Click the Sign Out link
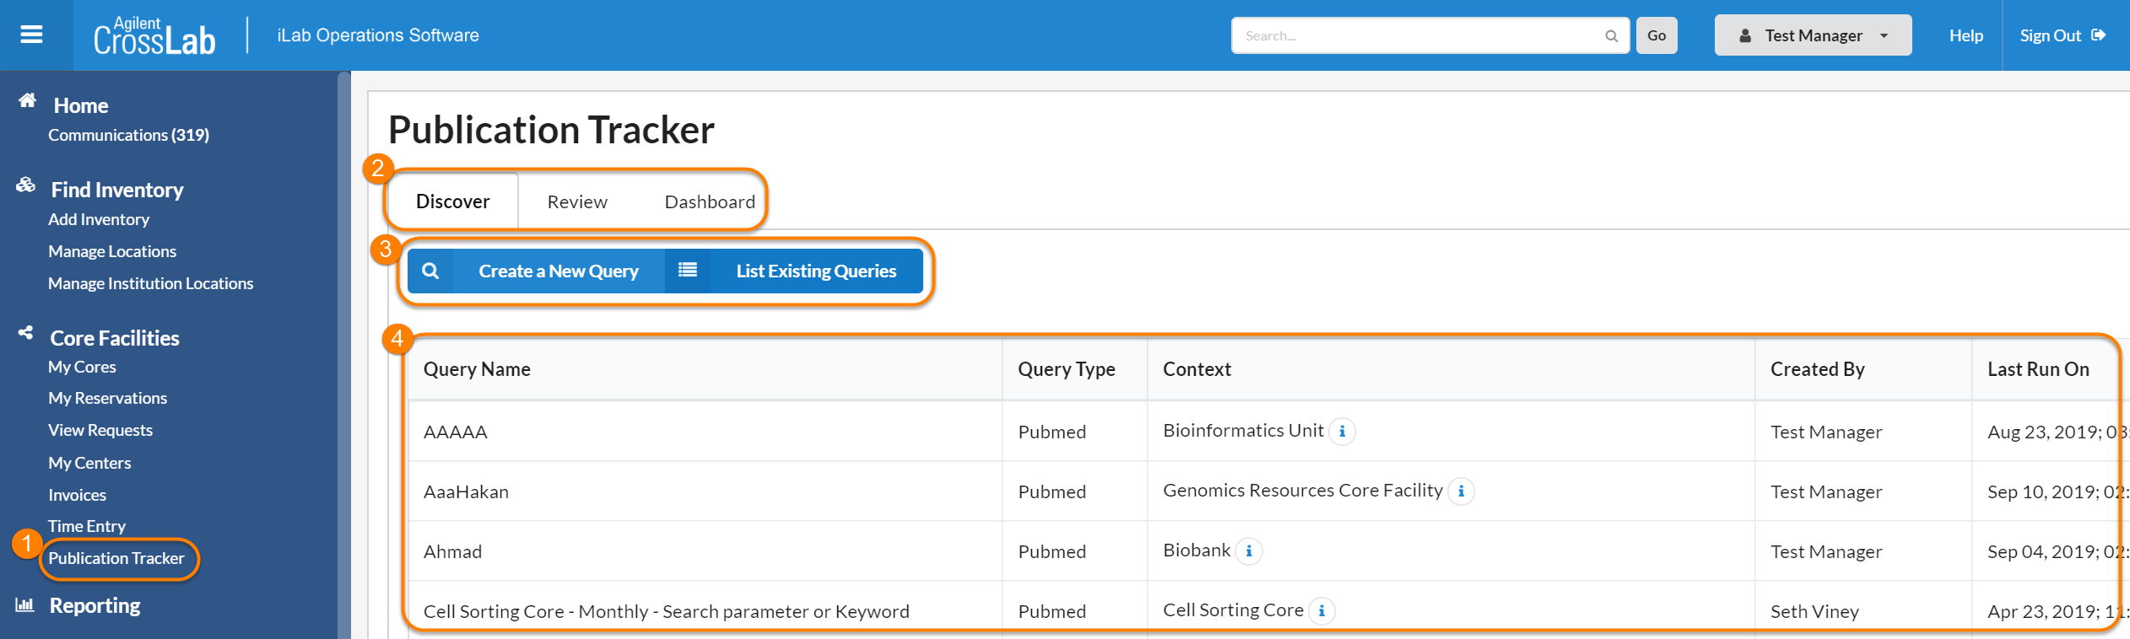 click(2062, 35)
